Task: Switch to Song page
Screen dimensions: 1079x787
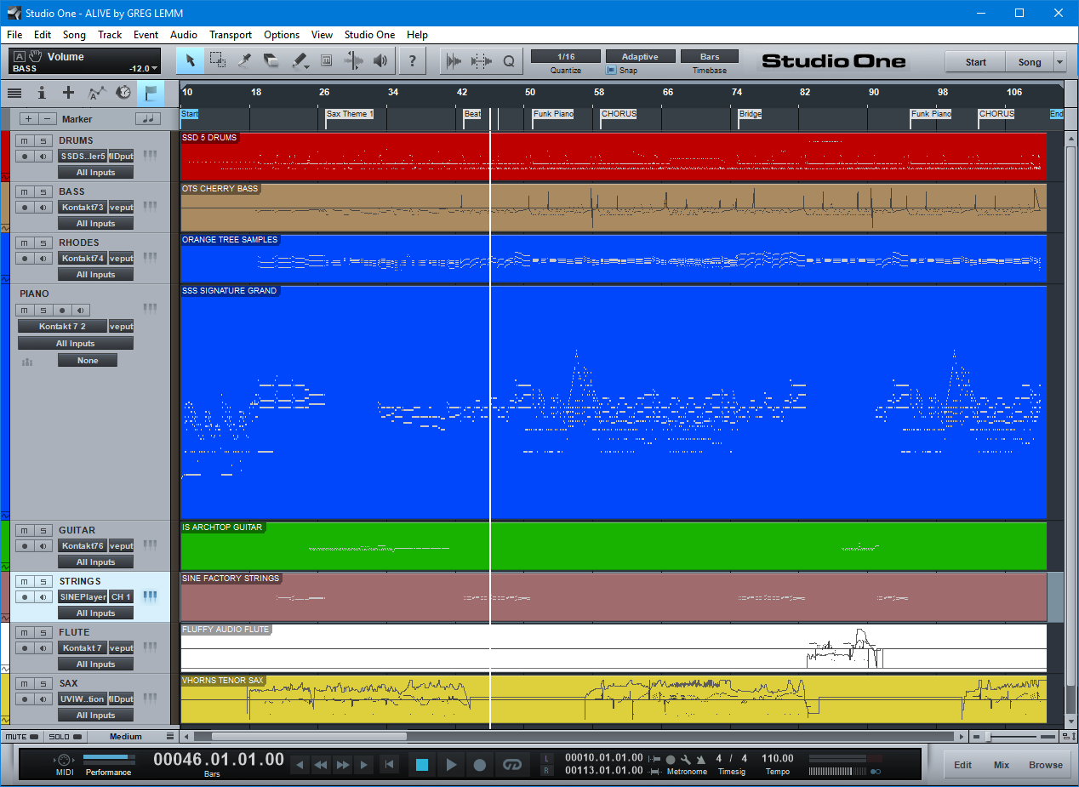Action: coord(1030,62)
